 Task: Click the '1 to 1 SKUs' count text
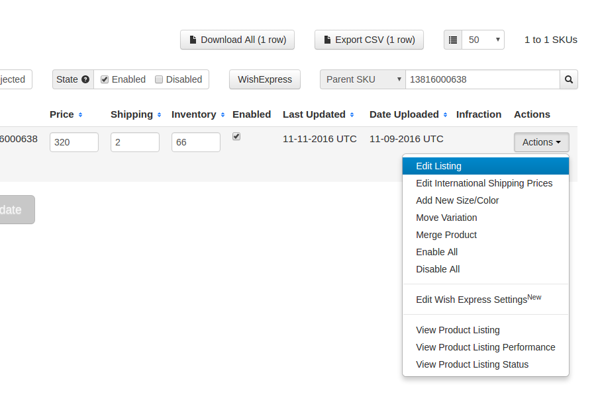tap(551, 40)
